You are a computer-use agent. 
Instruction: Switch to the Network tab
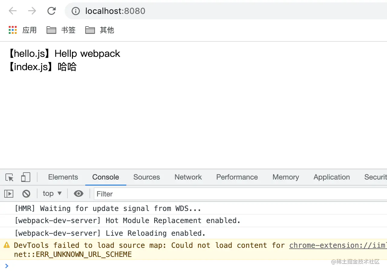pyautogui.click(x=188, y=177)
